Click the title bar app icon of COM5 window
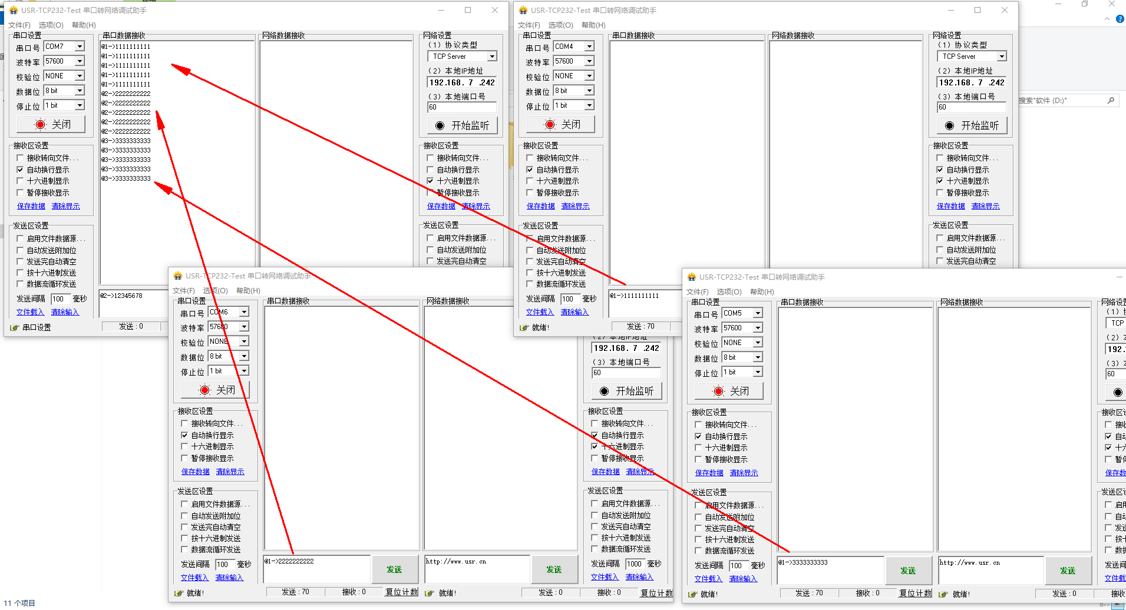This screenshot has width=1126, height=610. pos(692,277)
